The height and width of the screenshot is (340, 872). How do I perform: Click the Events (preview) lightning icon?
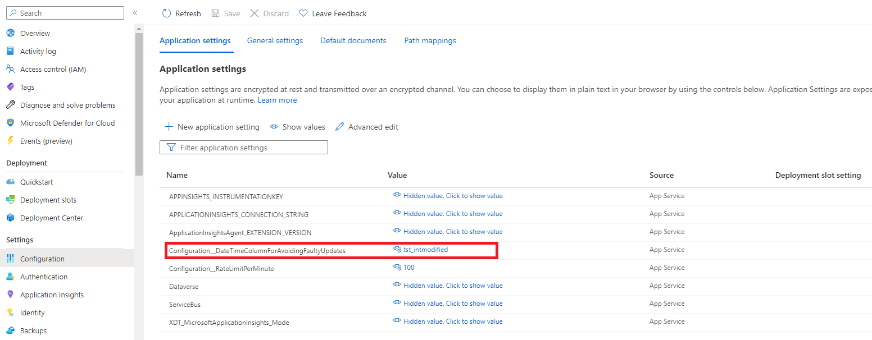click(x=10, y=141)
